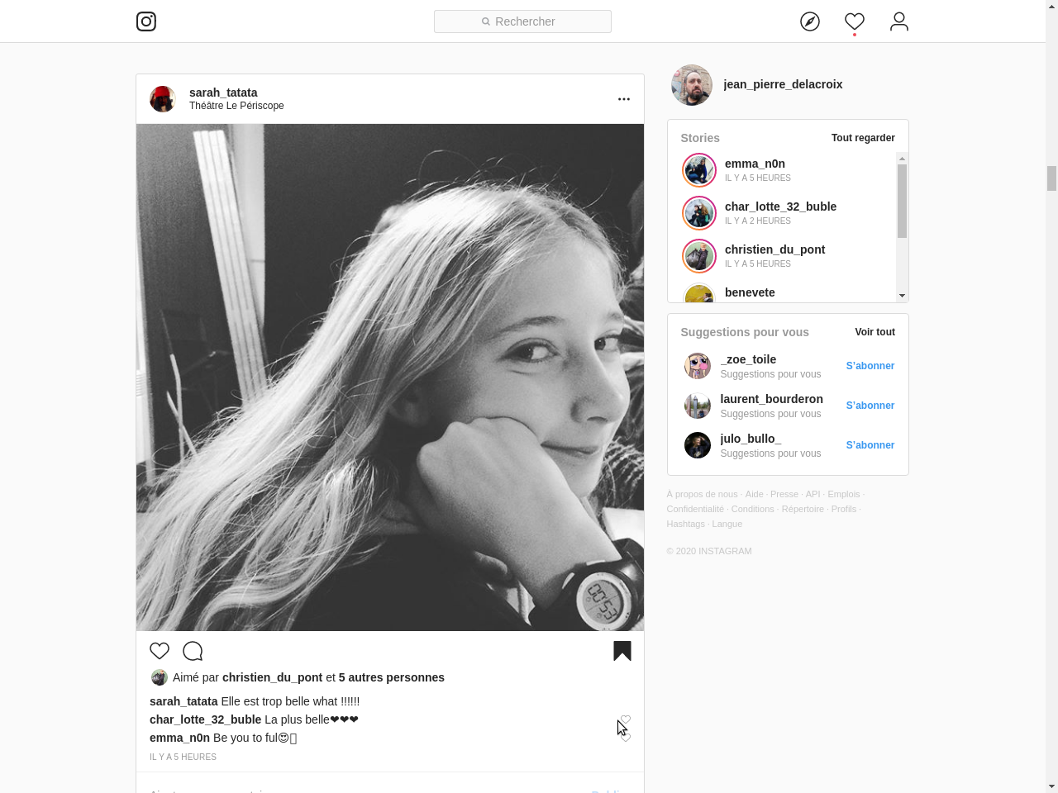This screenshot has width=1058, height=793.
Task: Click 'Voir tout' in suggestions
Action: (875, 332)
